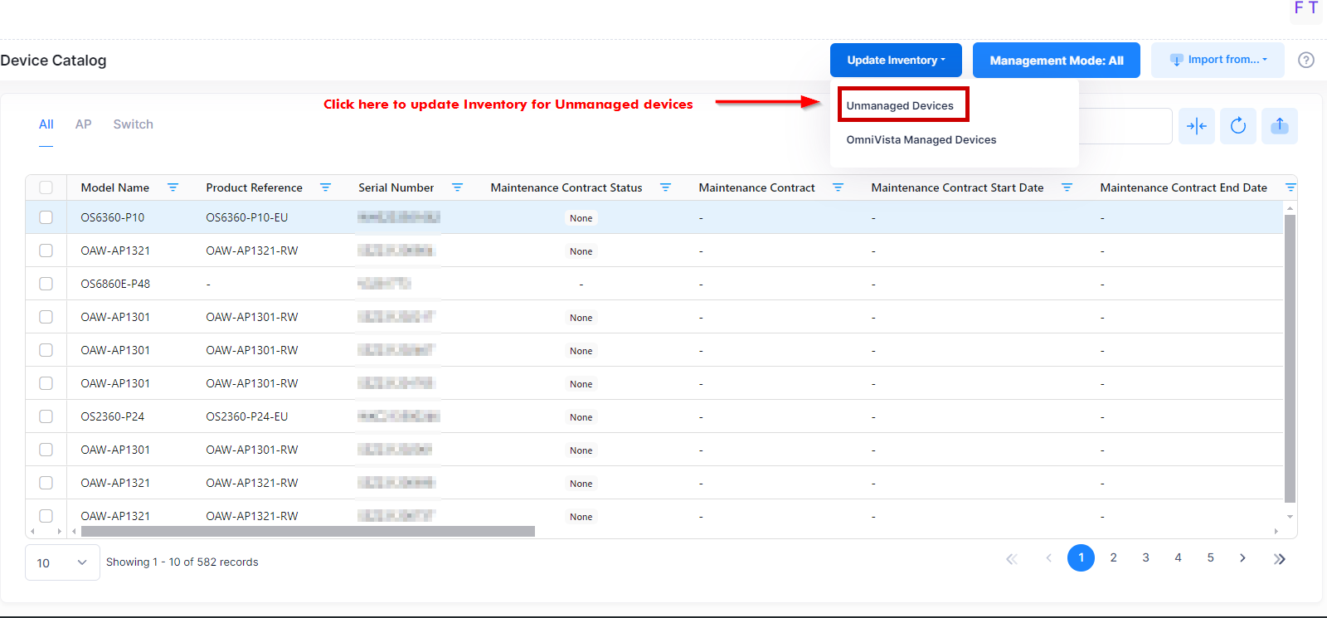1327x618 pixels.
Task: Tick the OS6860E-P48 row checkbox
Action: pos(46,284)
